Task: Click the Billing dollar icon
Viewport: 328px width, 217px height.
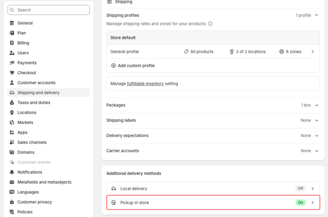Action: click(12, 43)
